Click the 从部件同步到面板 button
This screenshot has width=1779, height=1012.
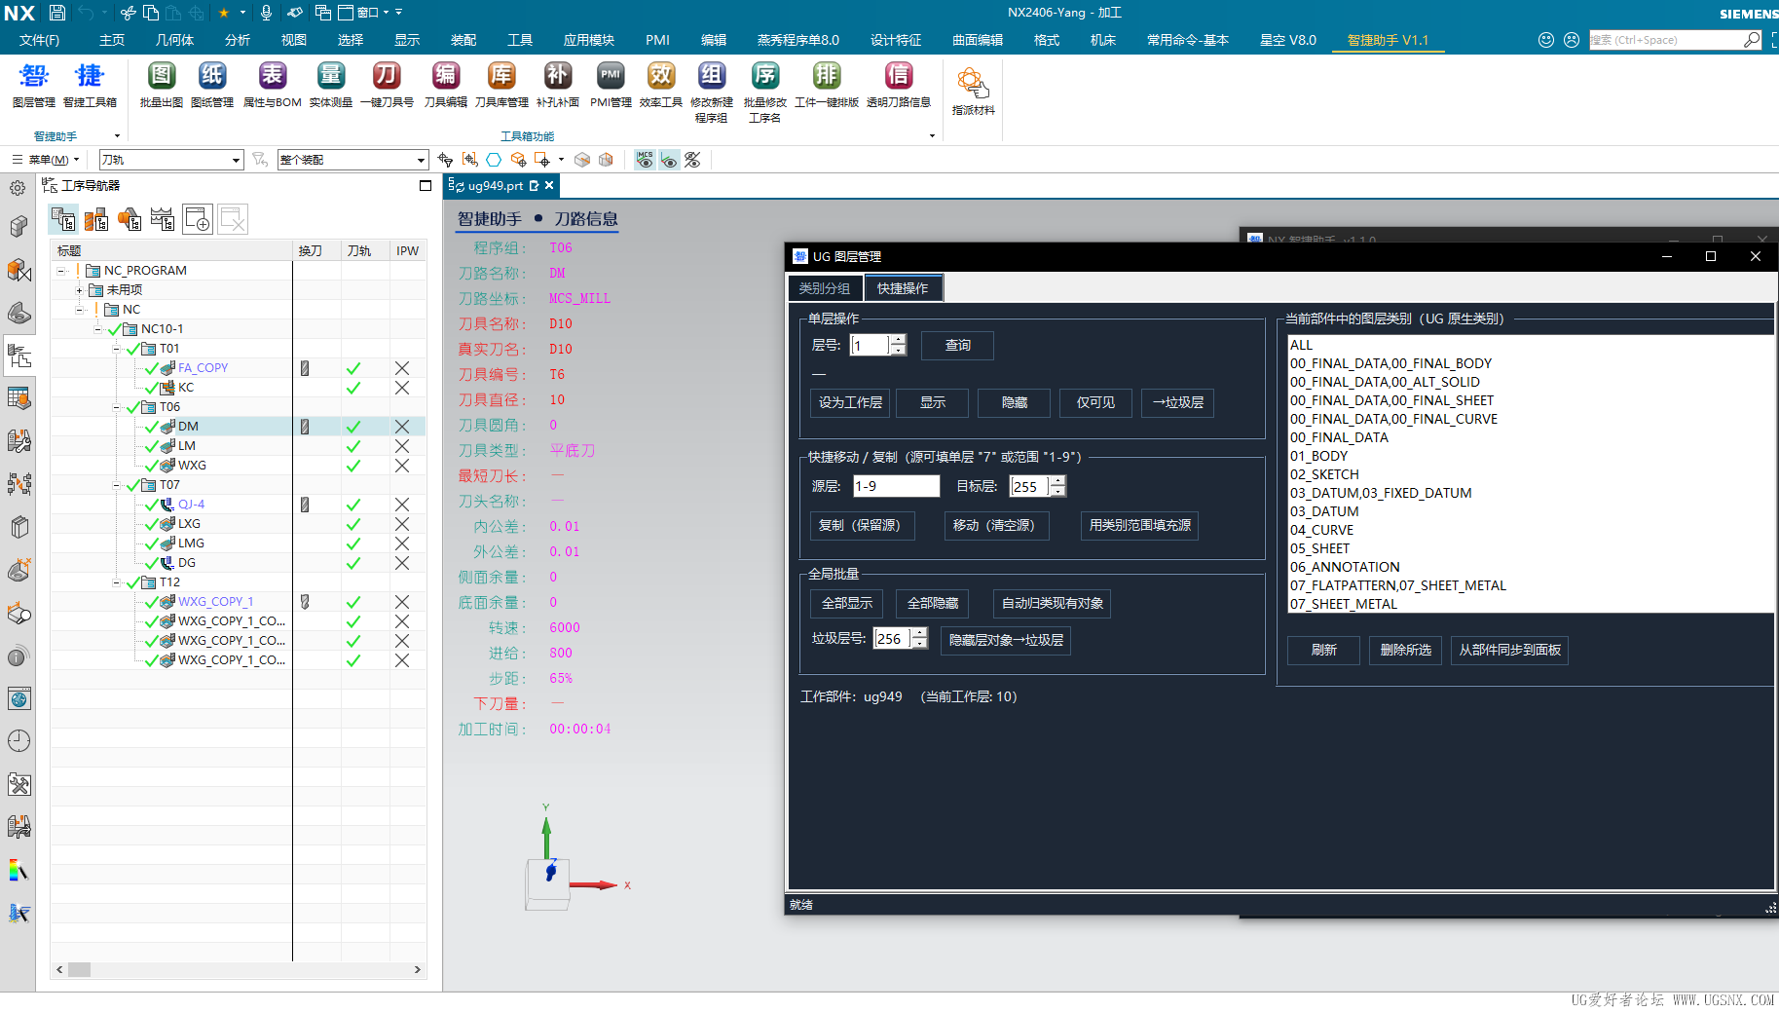point(1509,651)
